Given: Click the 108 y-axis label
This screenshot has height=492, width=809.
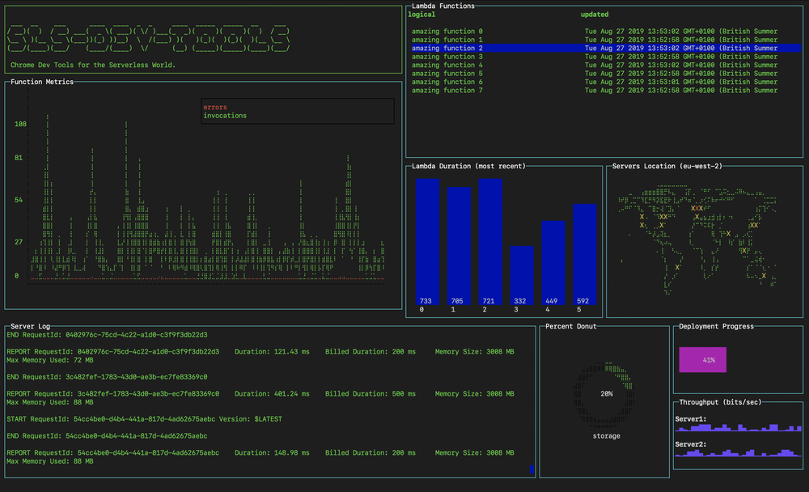Looking at the screenshot, I should tap(20, 124).
